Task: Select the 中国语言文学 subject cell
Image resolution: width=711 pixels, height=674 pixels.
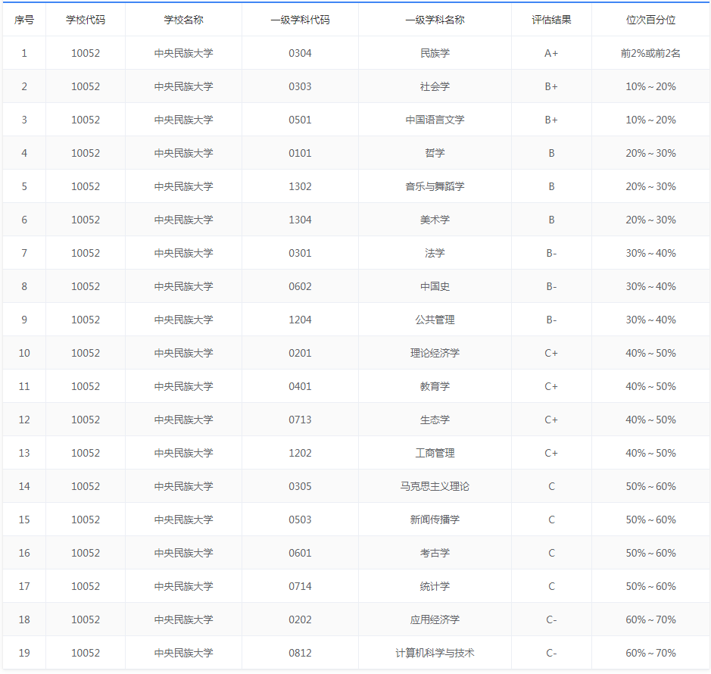Action: click(x=435, y=120)
